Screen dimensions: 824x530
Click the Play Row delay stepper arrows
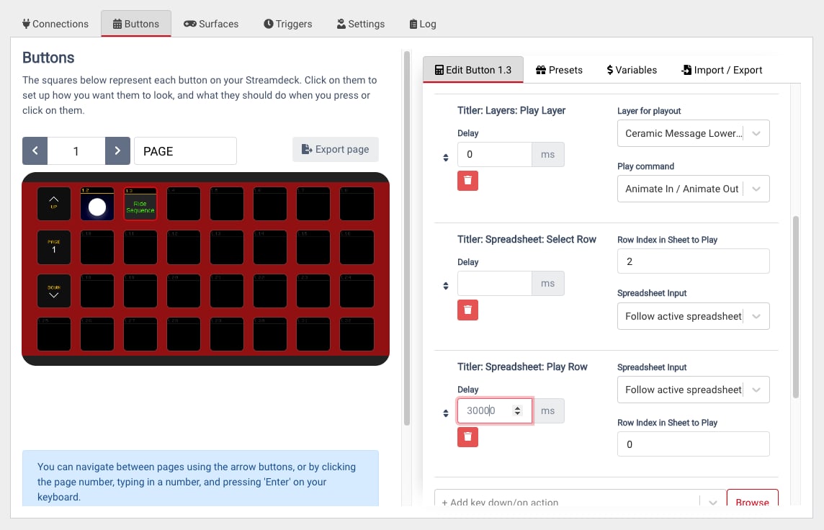[518, 410]
